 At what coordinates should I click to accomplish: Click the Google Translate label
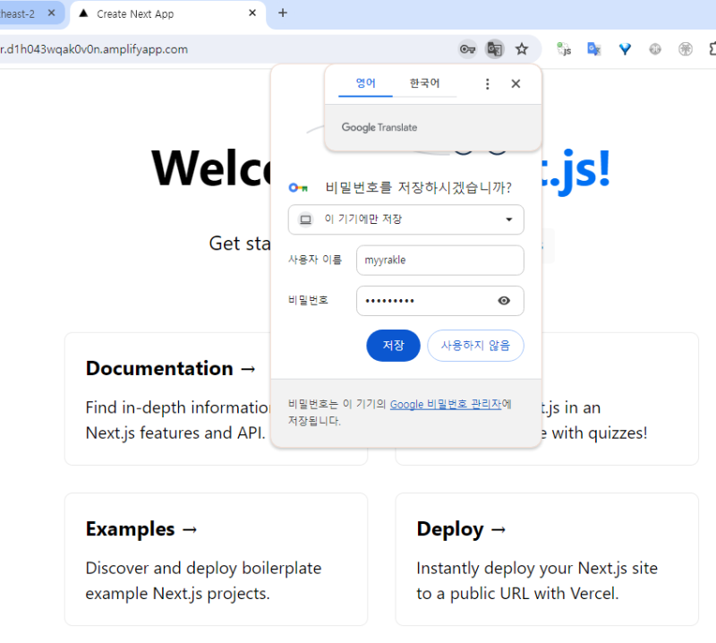click(379, 127)
